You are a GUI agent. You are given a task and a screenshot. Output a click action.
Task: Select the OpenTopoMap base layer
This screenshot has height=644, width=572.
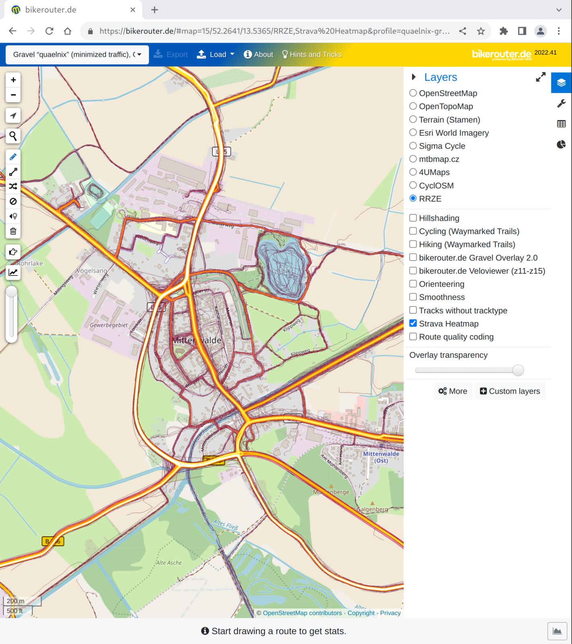[x=413, y=106]
